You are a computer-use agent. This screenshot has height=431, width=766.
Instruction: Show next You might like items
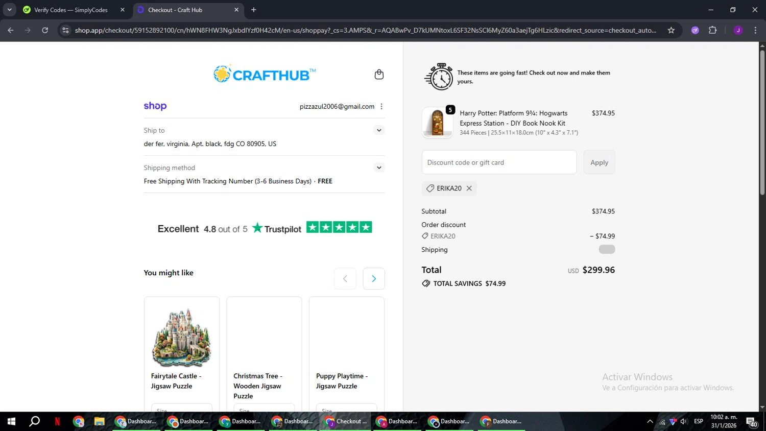click(x=374, y=278)
